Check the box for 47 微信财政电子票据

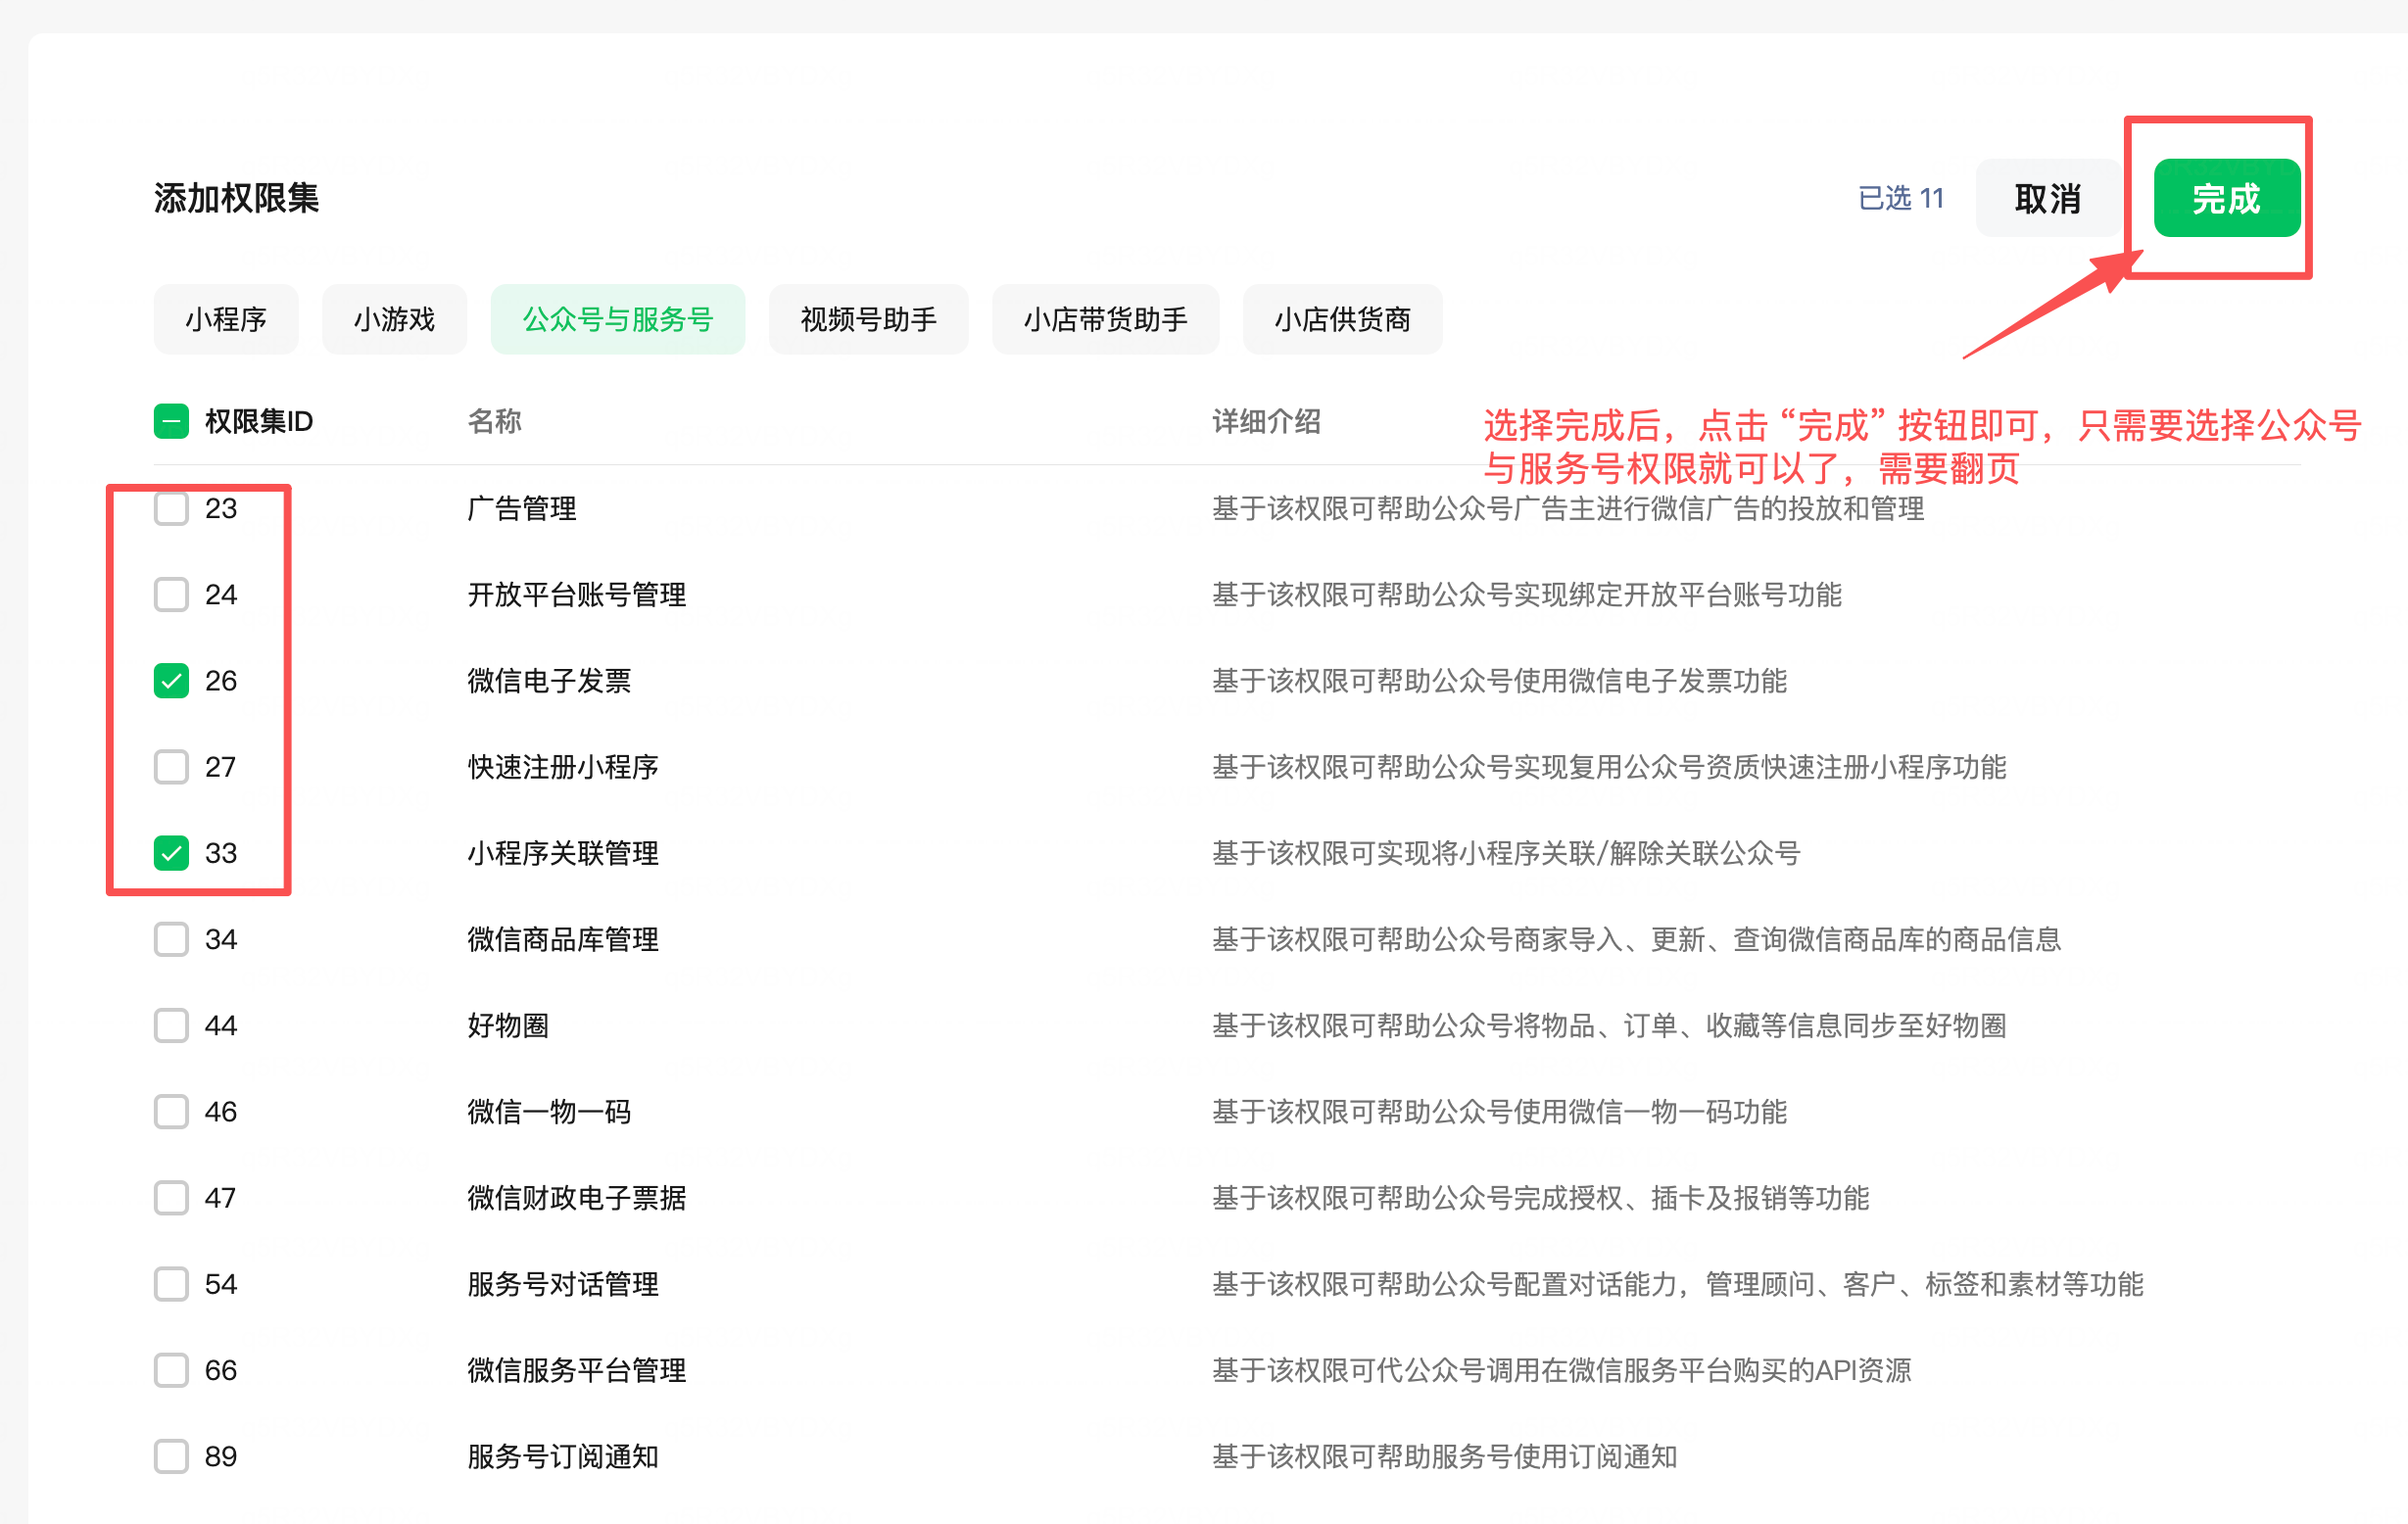click(x=171, y=1197)
